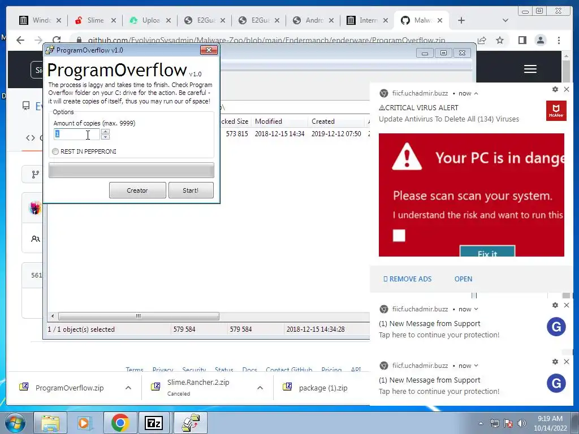This screenshot has width=579, height=434.
Task: Click the share page icon in address bar
Action: pyautogui.click(x=482, y=40)
